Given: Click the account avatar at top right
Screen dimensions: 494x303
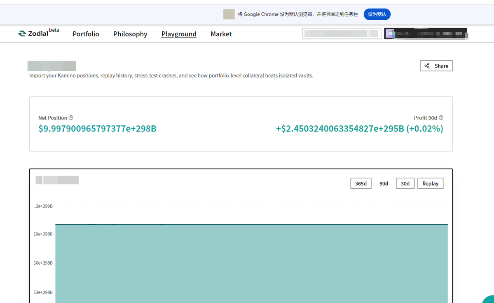Looking at the screenshot, I should [x=391, y=33].
